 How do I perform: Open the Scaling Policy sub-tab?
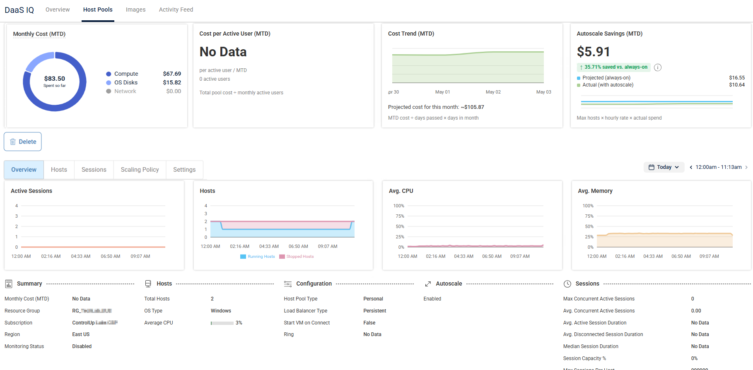tap(140, 170)
